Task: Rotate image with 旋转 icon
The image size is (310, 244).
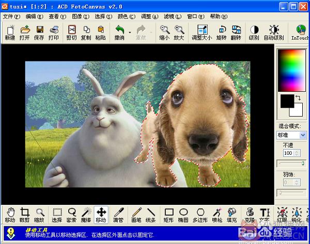Action: pos(222,32)
